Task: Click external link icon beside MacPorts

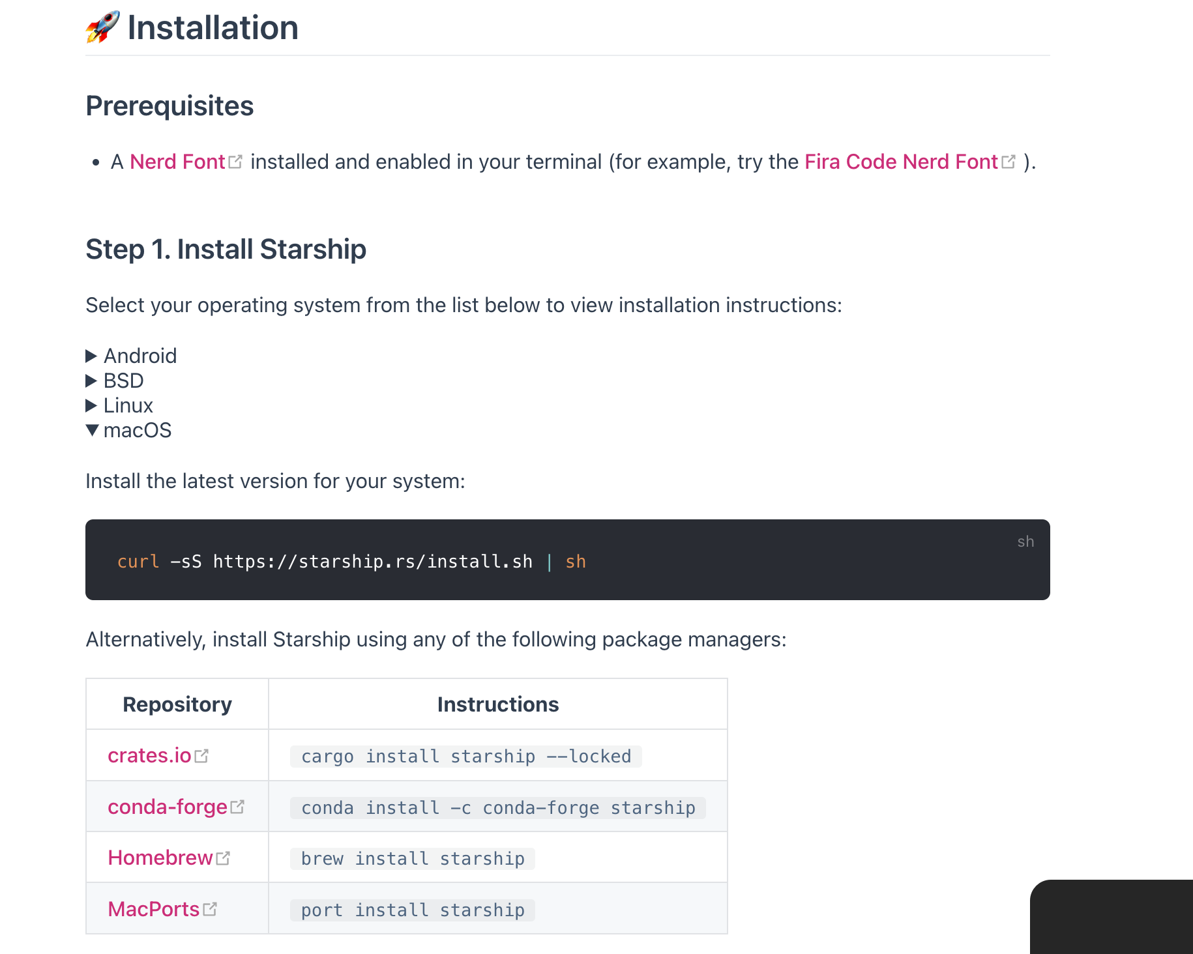Action: (x=210, y=909)
